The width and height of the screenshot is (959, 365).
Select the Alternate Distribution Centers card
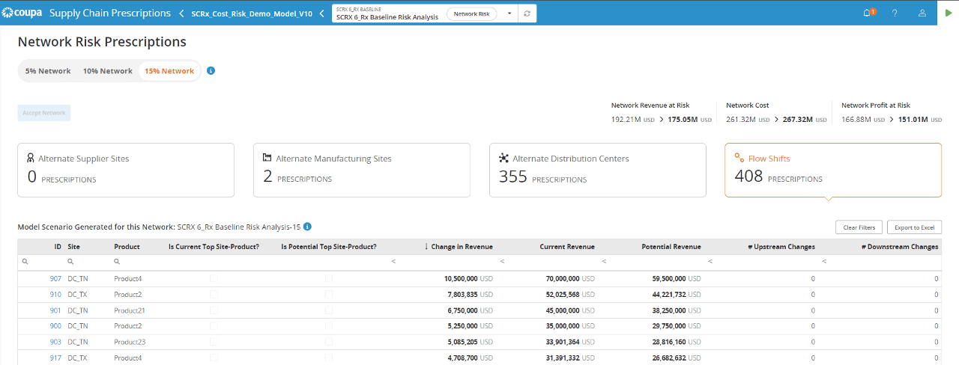tap(598, 171)
